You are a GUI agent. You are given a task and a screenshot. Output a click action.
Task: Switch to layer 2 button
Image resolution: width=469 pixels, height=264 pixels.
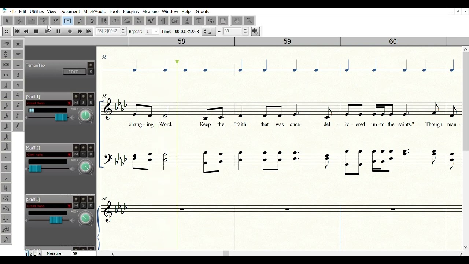[31, 254]
